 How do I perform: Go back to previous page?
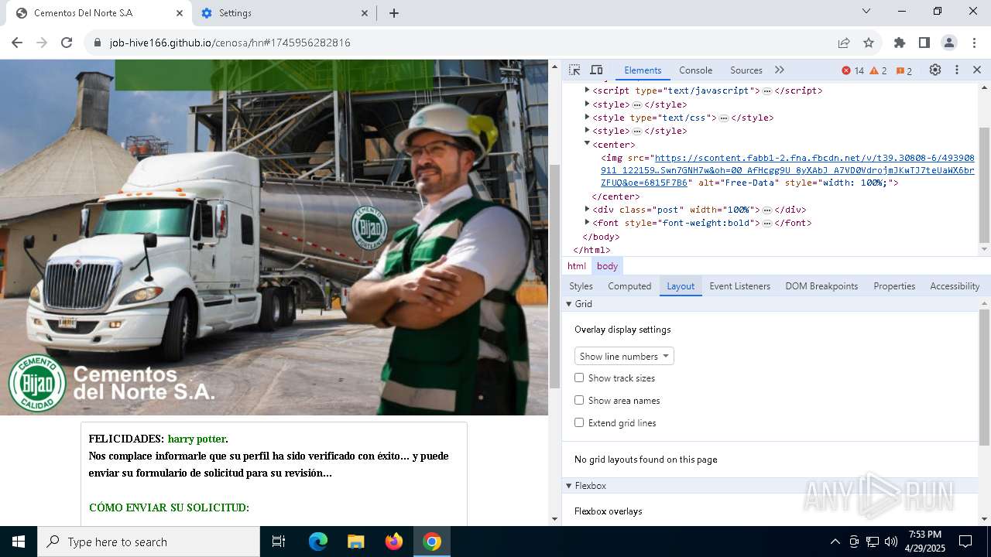click(x=19, y=43)
